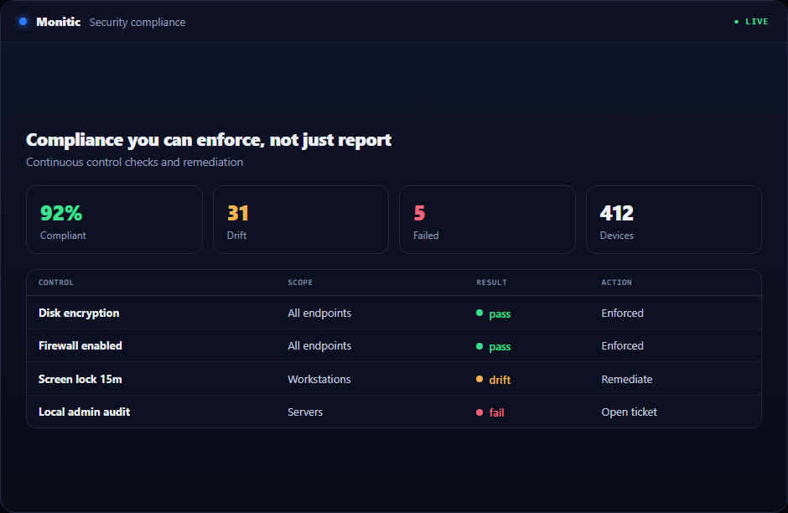Viewport: 788px width, 513px height.
Task: Click Enforced action for Disk encryption
Action: click(623, 313)
